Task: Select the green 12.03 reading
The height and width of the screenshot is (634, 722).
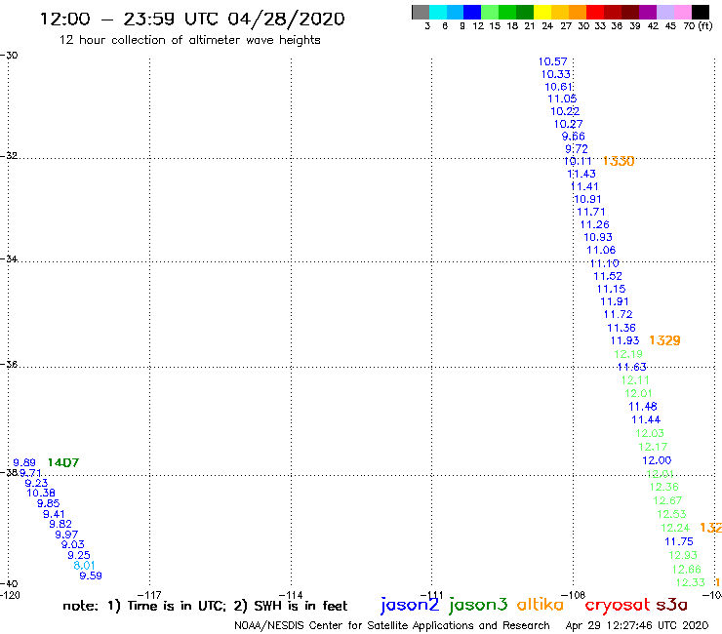Action: pos(650,433)
